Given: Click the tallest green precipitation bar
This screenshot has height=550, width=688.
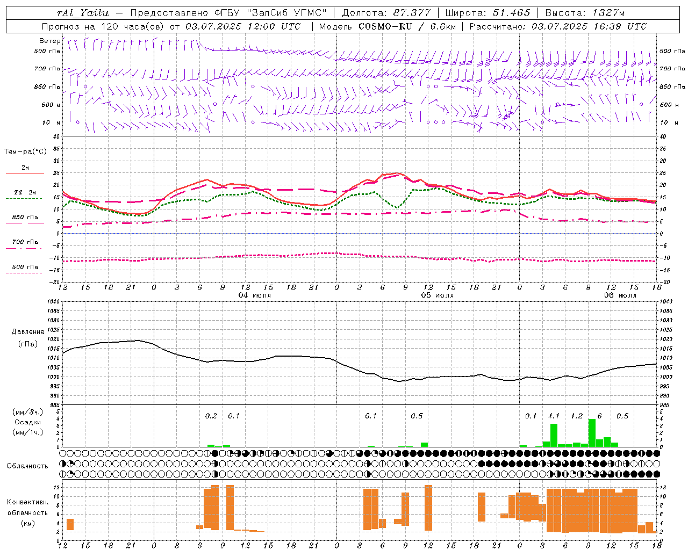Looking at the screenshot, I should [592, 433].
